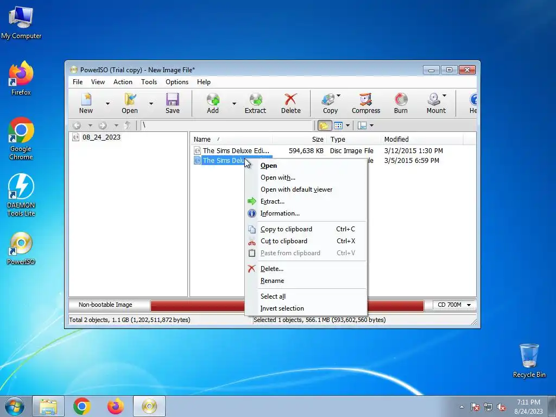Choose Delete... in the context menu
The image size is (556, 417).
click(x=272, y=269)
